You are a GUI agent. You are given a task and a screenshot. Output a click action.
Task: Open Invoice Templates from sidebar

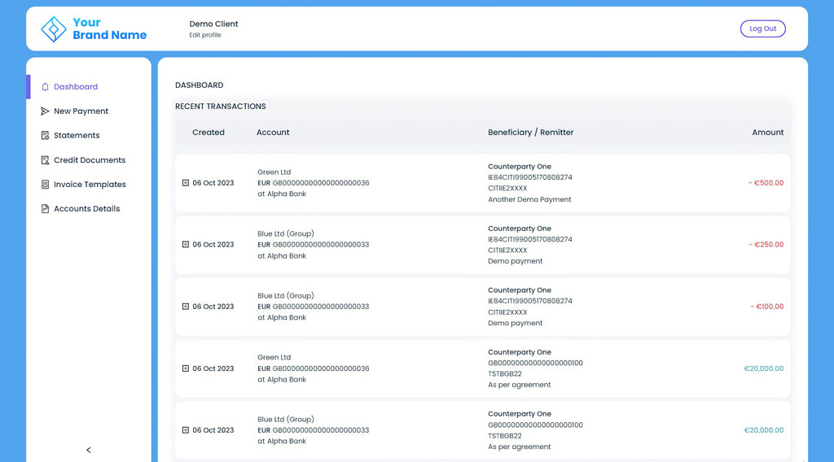(90, 185)
